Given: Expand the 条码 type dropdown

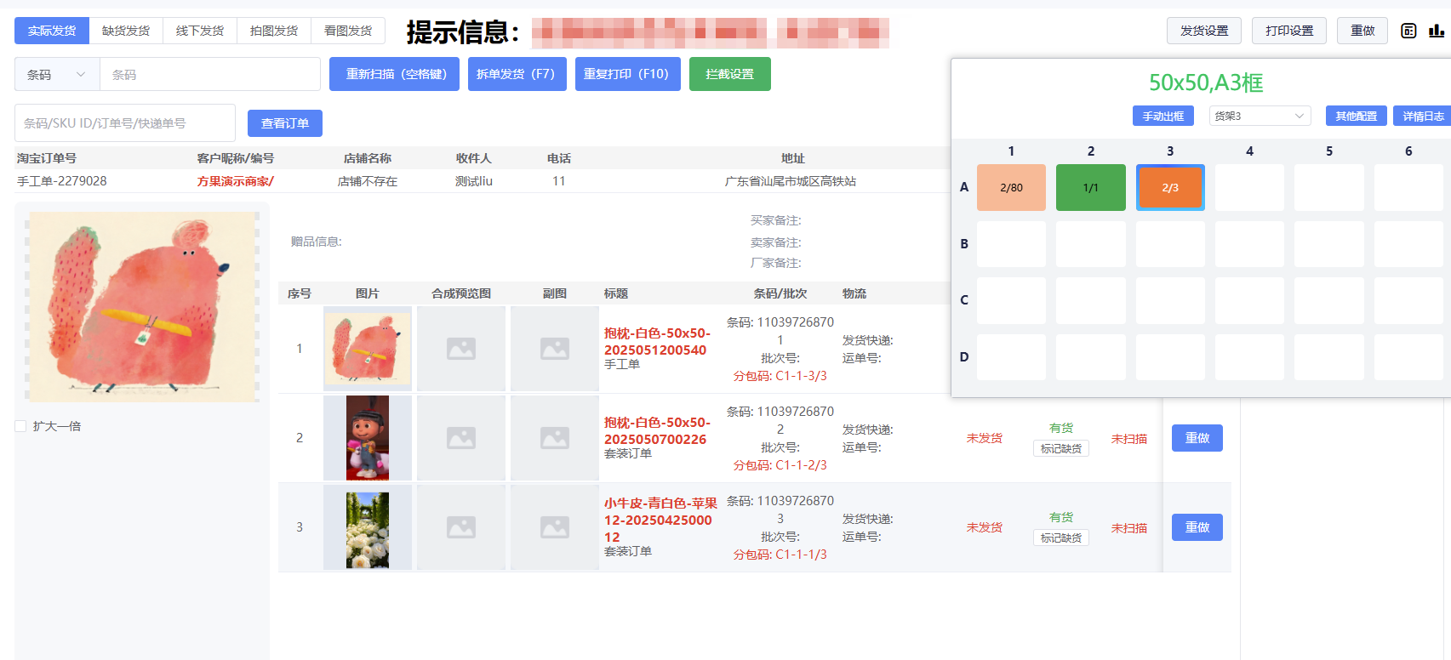Looking at the screenshot, I should 57,75.
